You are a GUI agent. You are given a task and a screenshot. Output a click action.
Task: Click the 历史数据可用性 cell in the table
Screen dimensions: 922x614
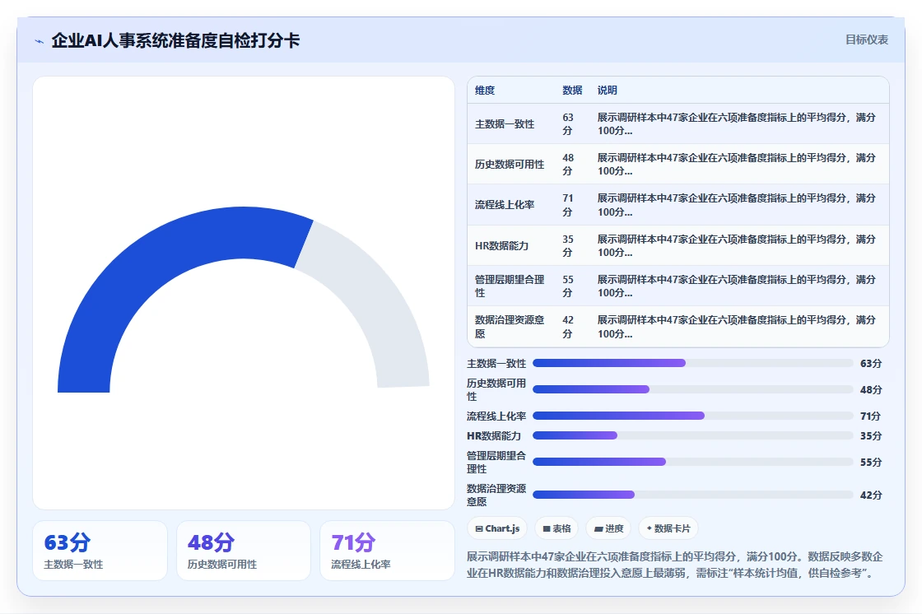coord(510,164)
